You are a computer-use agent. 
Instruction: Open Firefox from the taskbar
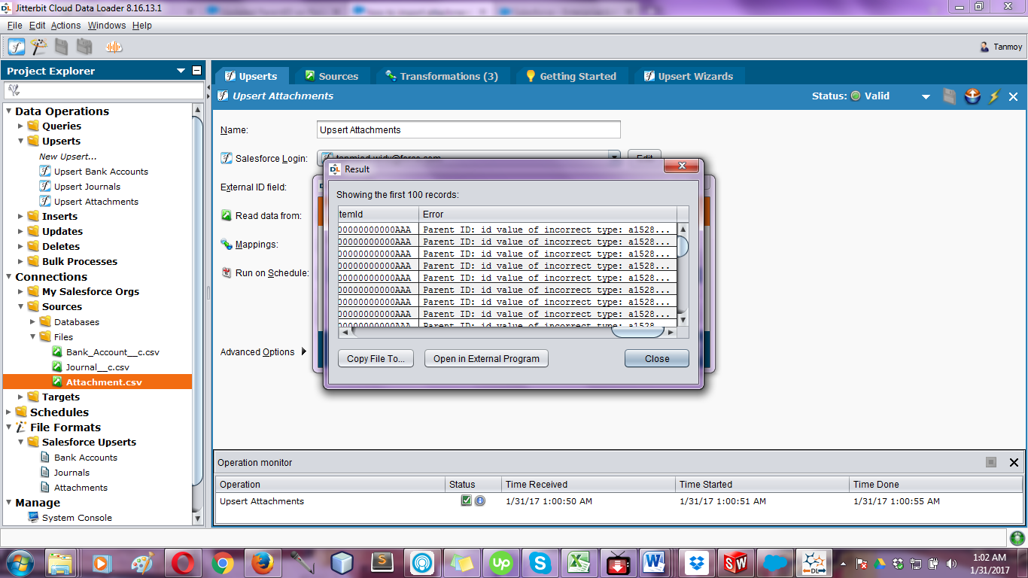coord(262,562)
